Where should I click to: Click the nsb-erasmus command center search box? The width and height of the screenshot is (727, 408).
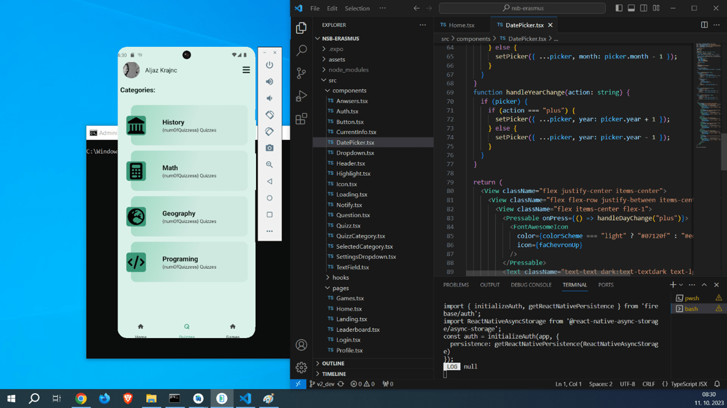point(522,8)
